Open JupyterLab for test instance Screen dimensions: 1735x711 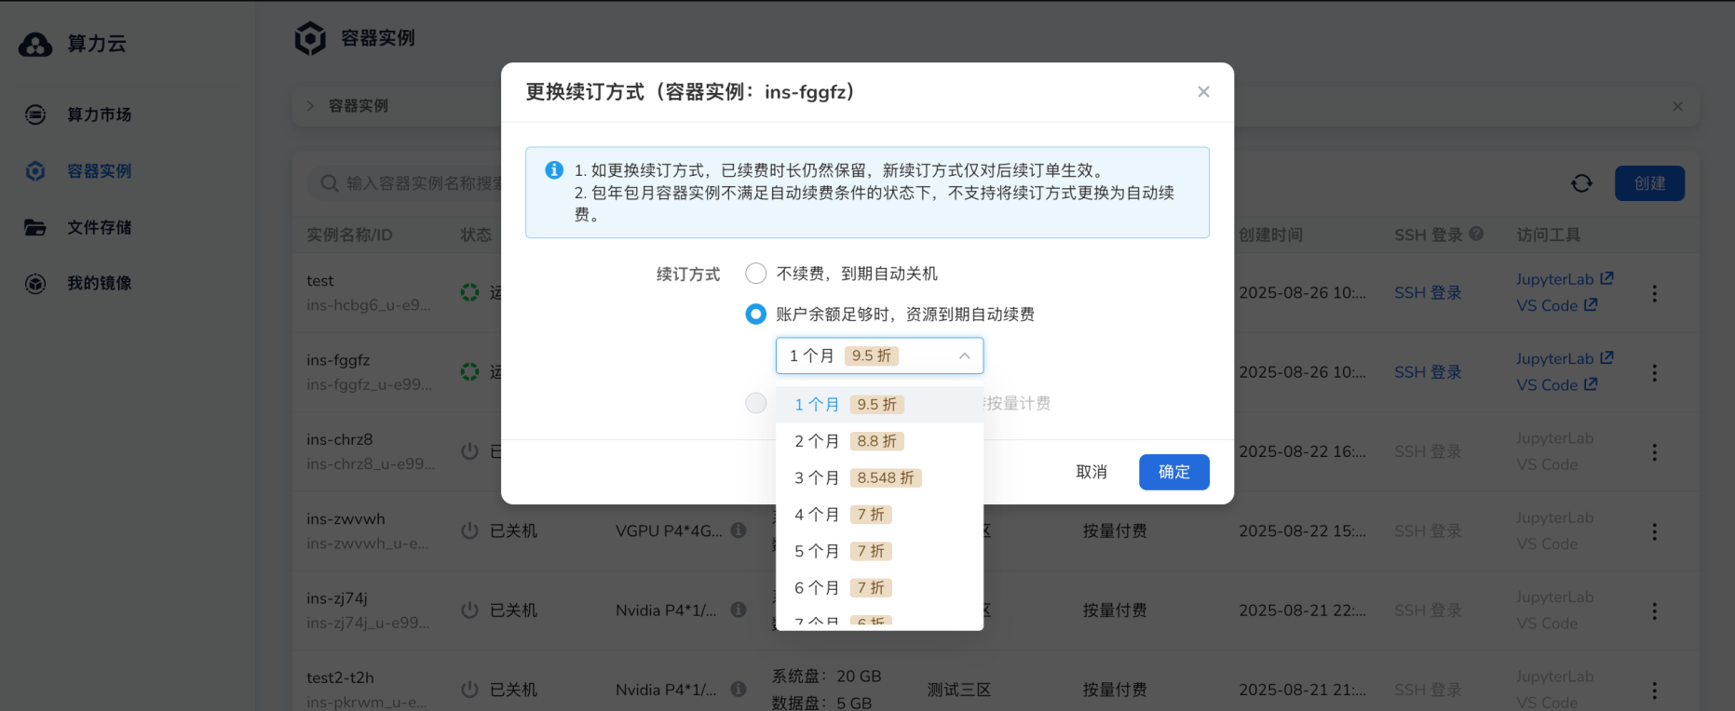coord(1565,279)
